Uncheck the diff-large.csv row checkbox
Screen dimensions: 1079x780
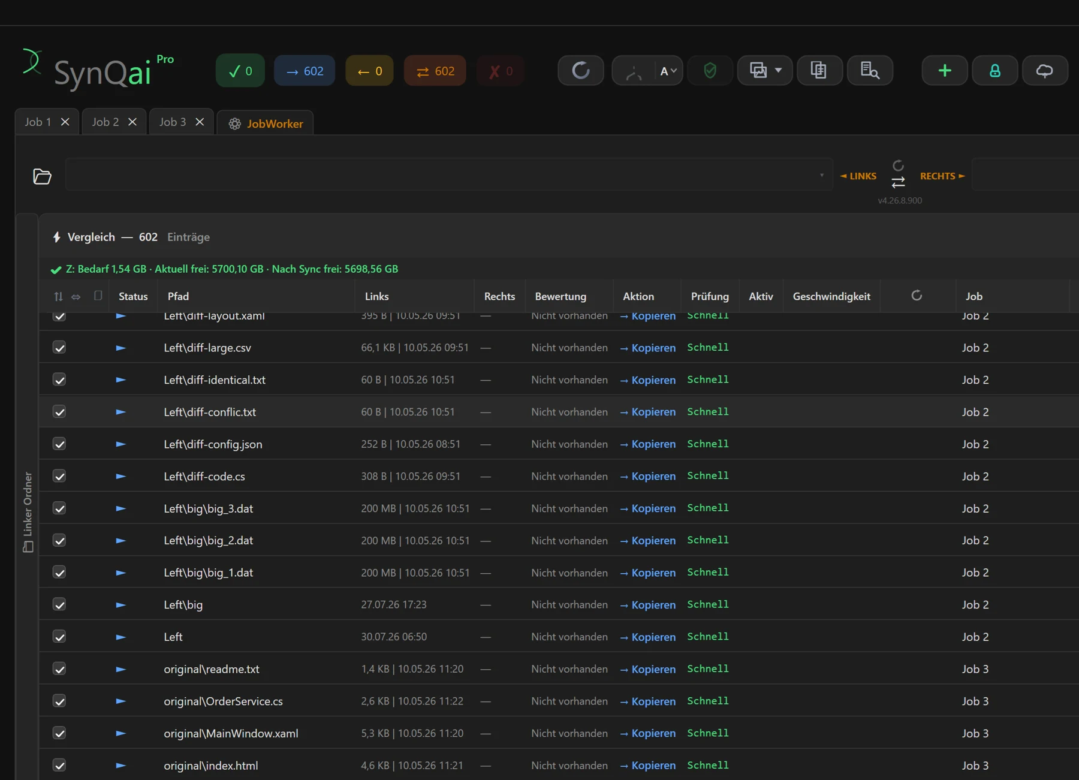click(59, 348)
